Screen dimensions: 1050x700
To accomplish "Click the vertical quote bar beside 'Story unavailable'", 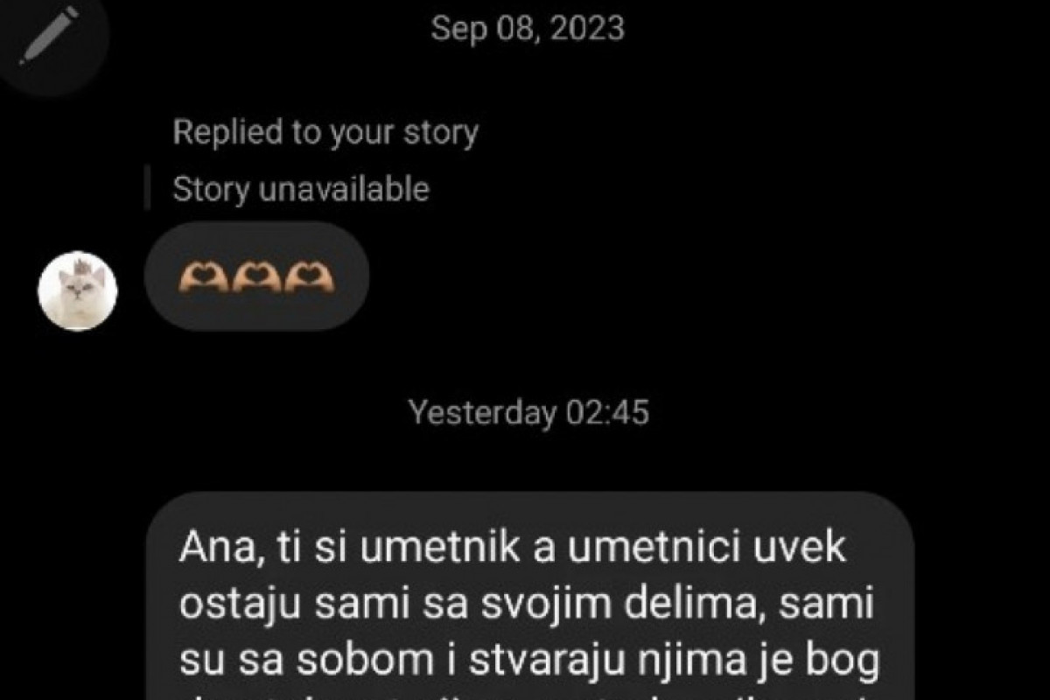I will [x=147, y=189].
